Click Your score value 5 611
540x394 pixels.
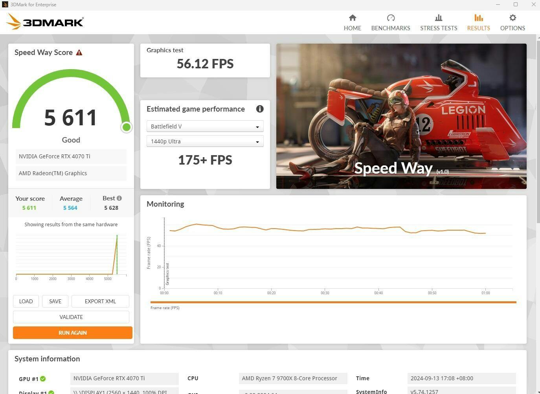click(29, 208)
